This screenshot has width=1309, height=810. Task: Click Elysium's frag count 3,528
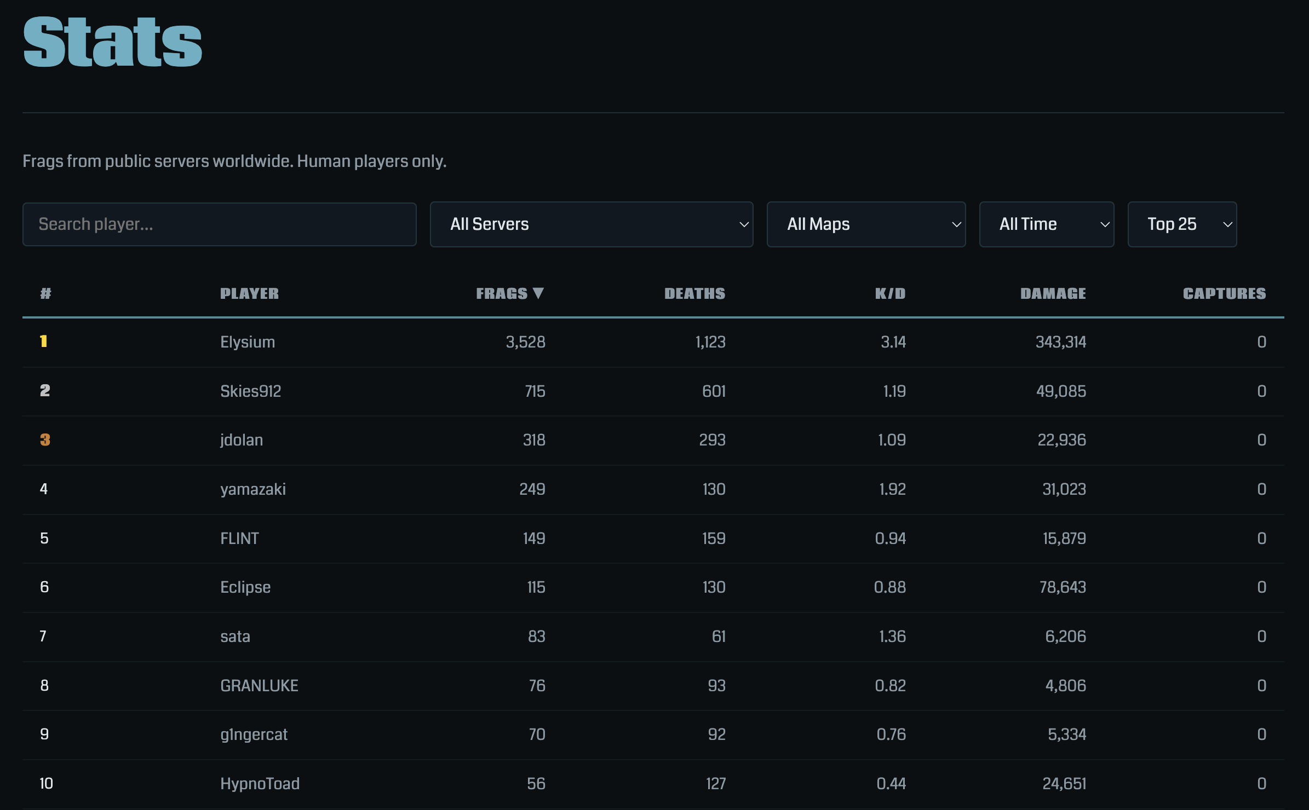click(525, 342)
